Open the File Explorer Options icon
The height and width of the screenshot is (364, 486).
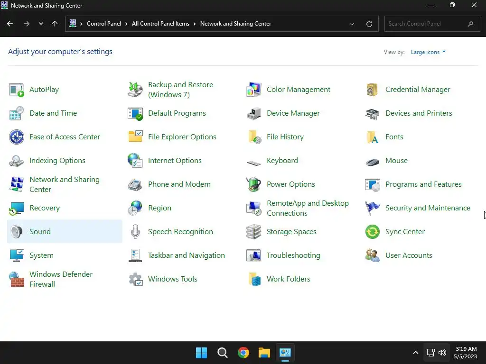[x=135, y=137]
